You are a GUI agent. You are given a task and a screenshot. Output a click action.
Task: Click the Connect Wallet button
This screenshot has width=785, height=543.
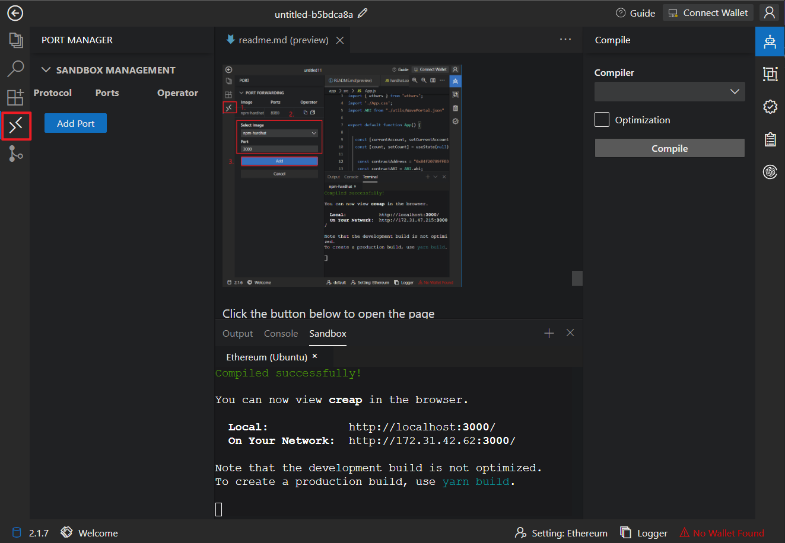click(708, 13)
